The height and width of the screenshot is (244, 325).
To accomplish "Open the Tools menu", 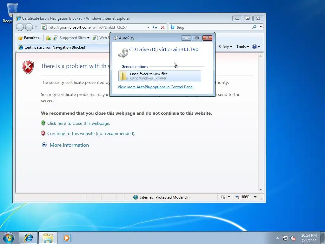I will (243, 47).
